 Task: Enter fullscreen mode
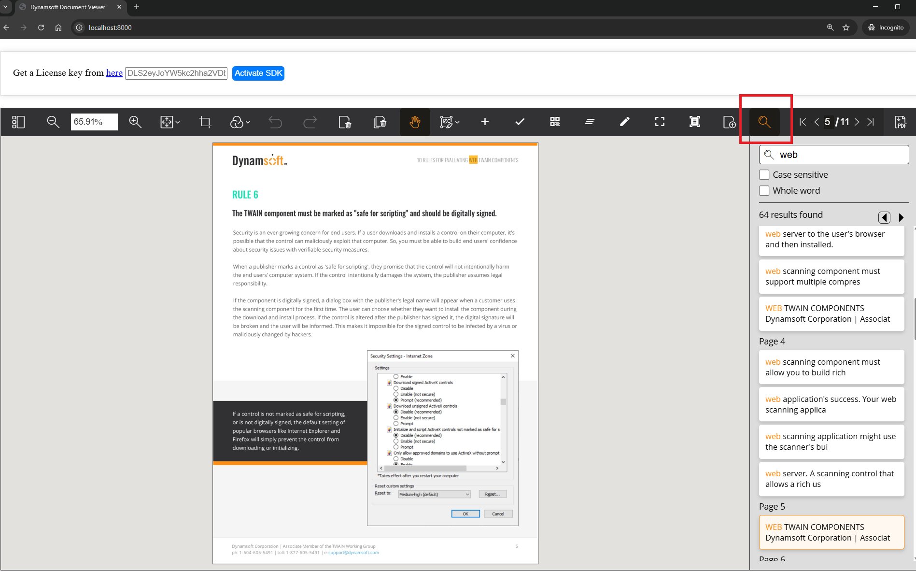[659, 122]
